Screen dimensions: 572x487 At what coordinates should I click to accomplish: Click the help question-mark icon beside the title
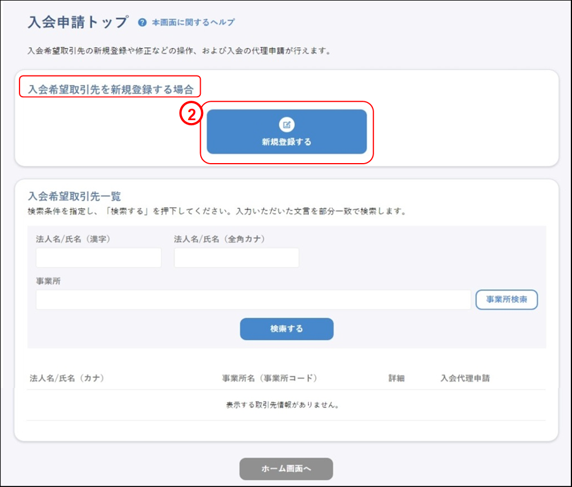pyautogui.click(x=140, y=21)
